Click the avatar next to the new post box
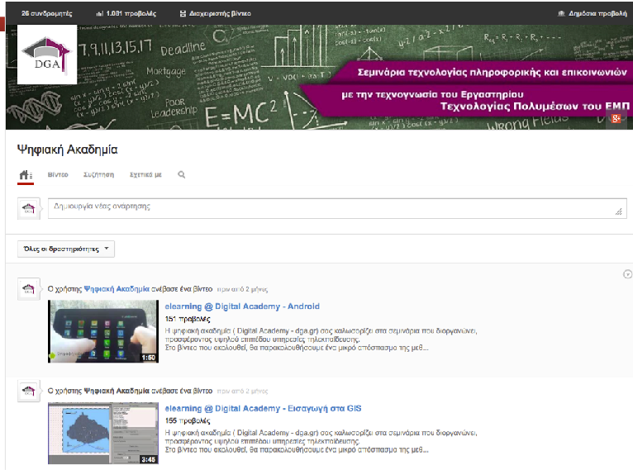Screen dimensions: 633x470 point(28,208)
